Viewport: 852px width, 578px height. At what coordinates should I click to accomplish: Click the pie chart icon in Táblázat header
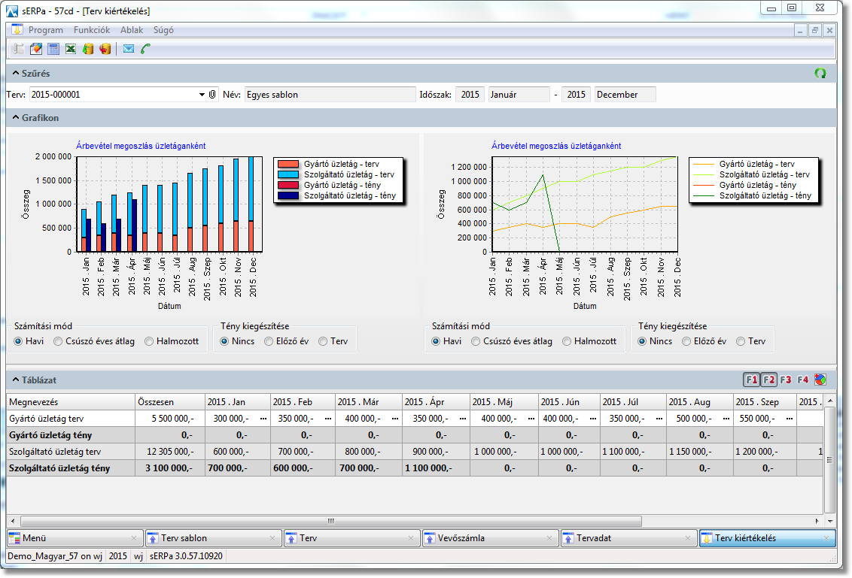click(x=820, y=380)
